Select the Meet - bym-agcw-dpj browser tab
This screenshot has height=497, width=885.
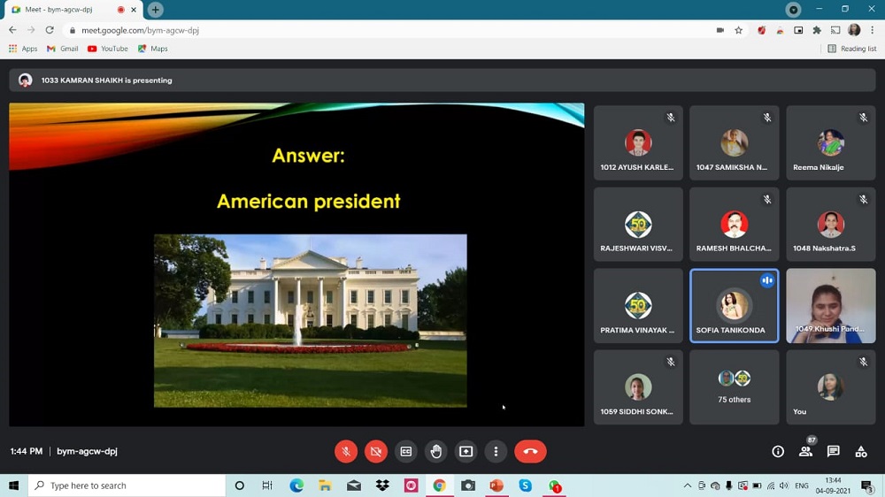pos(66,10)
